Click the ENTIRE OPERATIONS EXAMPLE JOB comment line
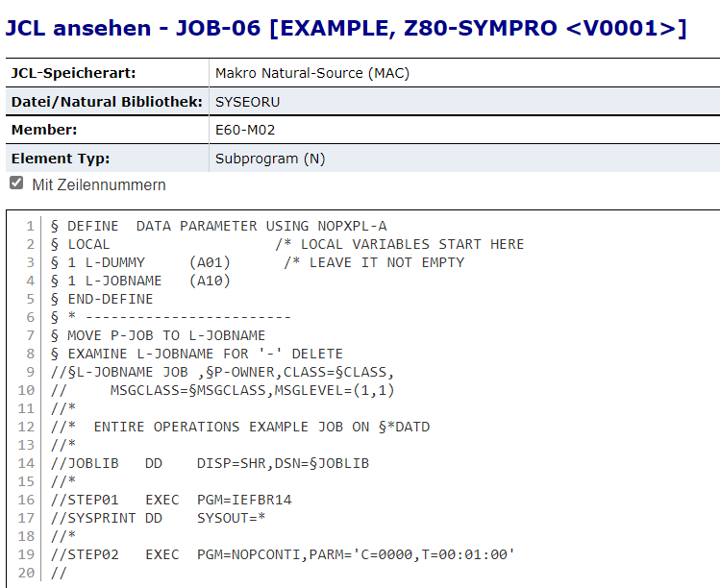The height and width of the screenshot is (588, 720). 240,427
